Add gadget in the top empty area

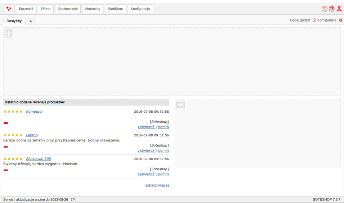click(x=9, y=33)
